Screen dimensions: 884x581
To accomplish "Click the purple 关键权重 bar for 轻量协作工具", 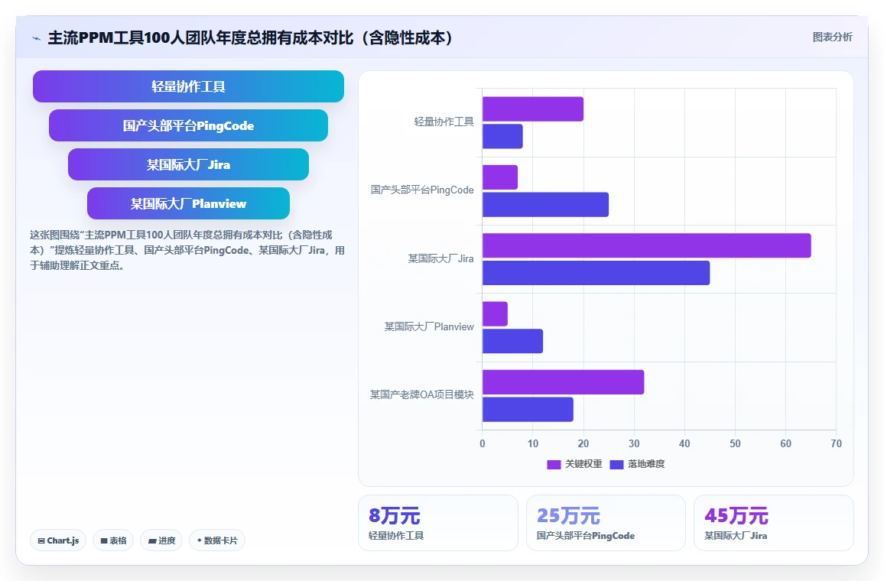I will click(533, 109).
